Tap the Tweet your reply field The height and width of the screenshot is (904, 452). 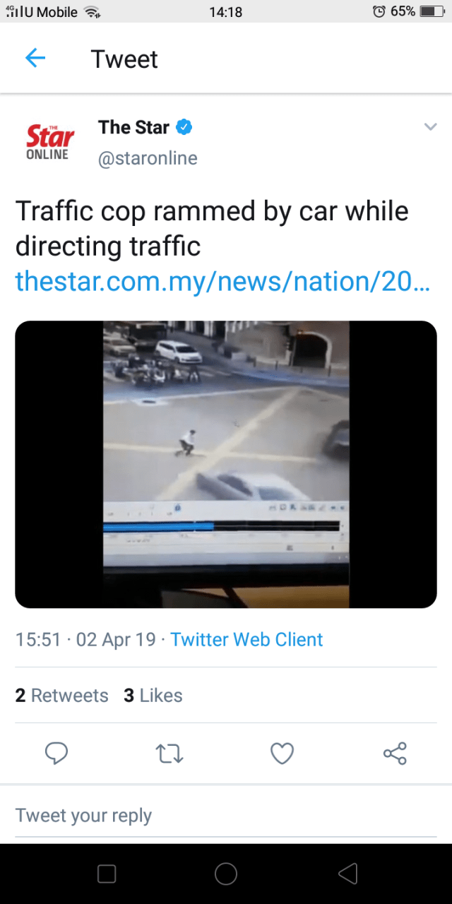point(226,816)
